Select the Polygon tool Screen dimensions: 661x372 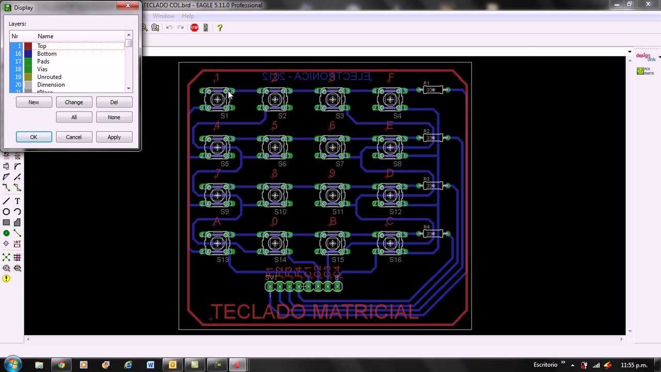[x=18, y=223]
